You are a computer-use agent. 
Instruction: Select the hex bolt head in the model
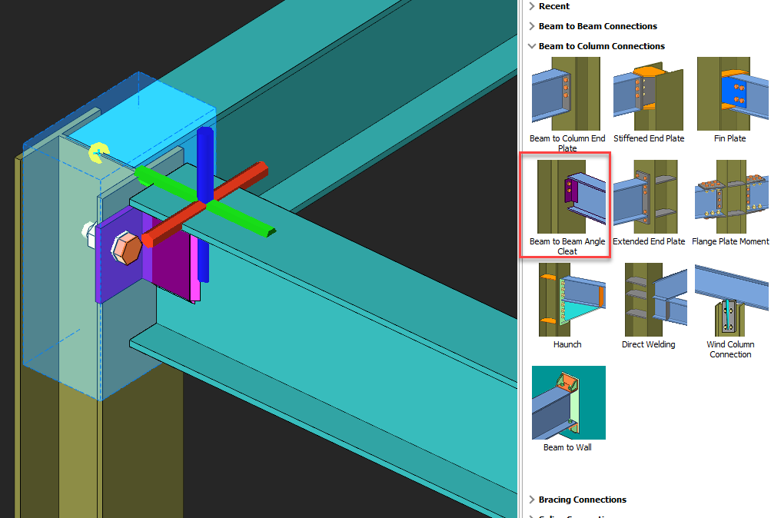point(126,250)
